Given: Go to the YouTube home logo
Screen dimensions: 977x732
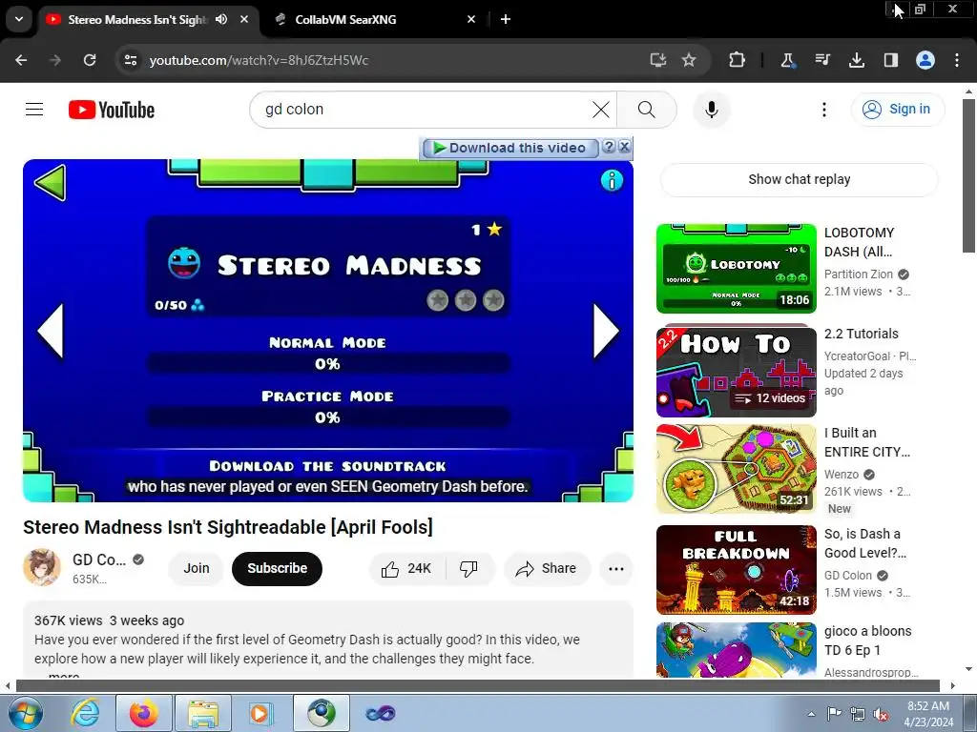Looking at the screenshot, I should coord(112,110).
